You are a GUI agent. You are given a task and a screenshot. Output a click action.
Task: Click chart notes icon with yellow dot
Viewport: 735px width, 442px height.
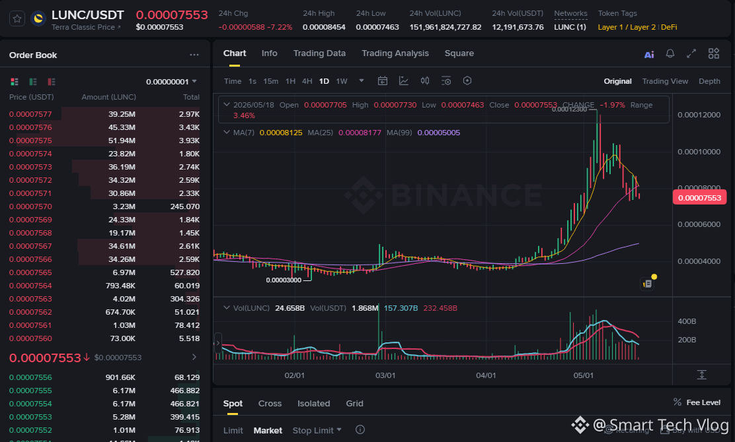pyautogui.click(x=647, y=284)
